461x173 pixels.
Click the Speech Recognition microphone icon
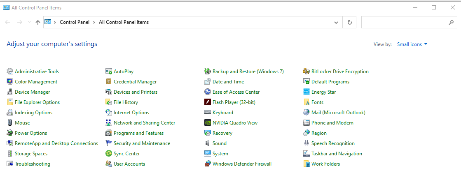tap(307, 143)
